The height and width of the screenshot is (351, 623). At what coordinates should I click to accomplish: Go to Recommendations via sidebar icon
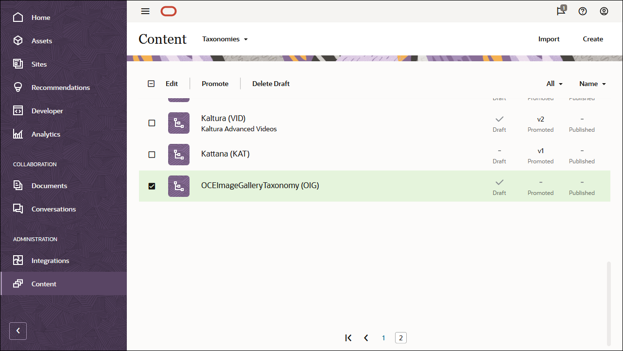[61, 87]
